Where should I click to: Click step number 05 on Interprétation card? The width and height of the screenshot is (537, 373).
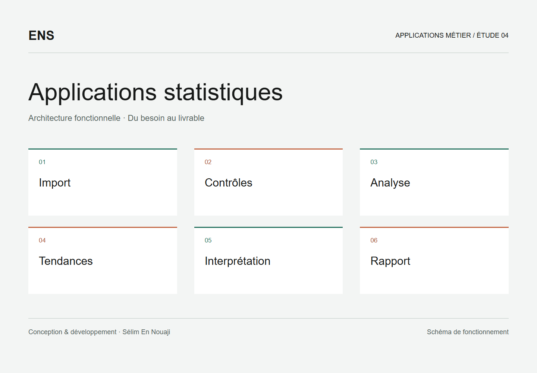coord(208,240)
